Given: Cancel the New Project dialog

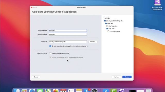Looking at the screenshot, I should [36, 77].
